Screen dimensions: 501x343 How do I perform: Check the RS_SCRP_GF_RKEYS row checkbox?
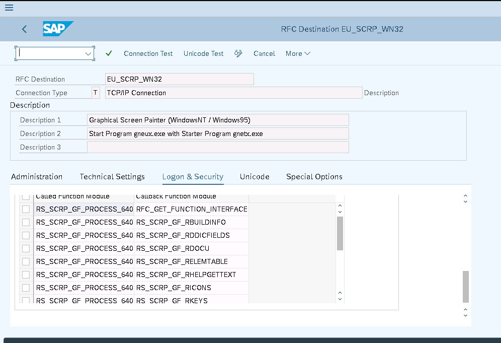coord(26,300)
